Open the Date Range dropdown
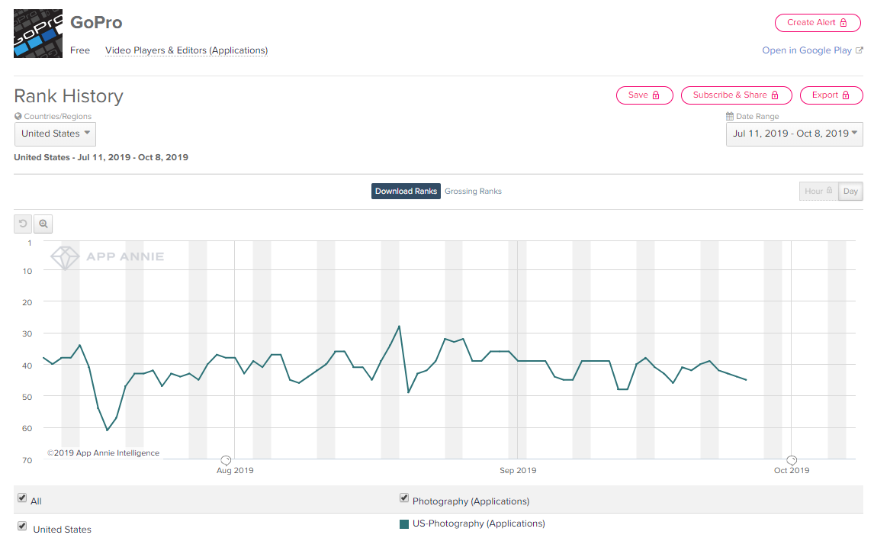The image size is (874, 538). [794, 134]
